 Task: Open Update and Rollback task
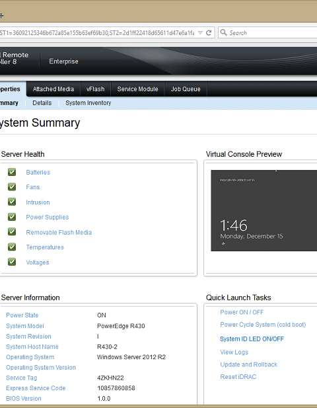tap(249, 364)
